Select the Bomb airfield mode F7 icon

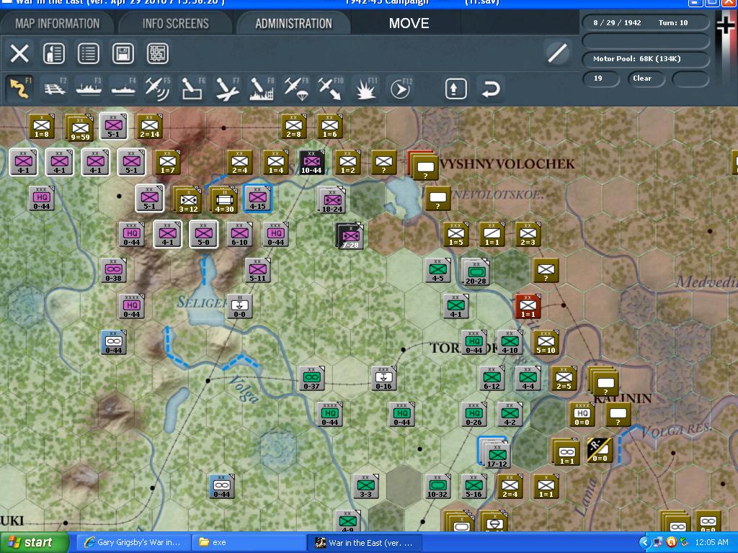[x=227, y=89]
